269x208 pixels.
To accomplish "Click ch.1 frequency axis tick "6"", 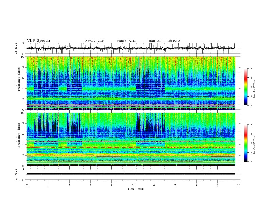I will click(x=24, y=78).
